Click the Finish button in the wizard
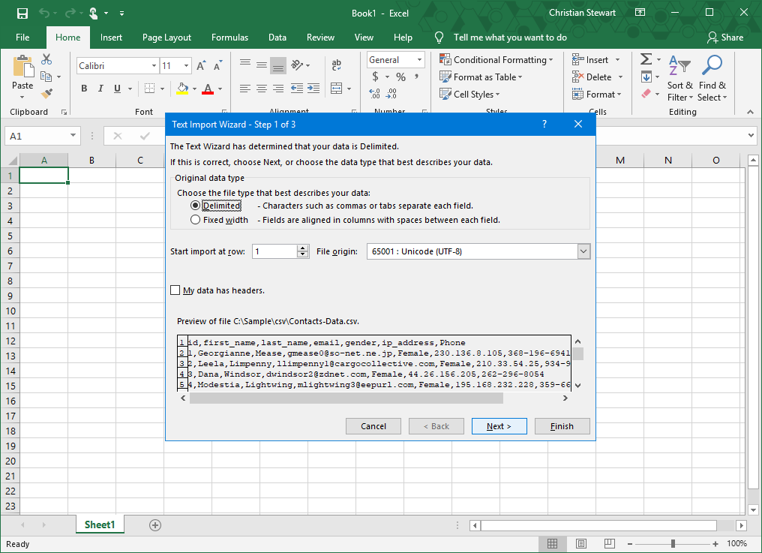This screenshot has height=553, width=762. (562, 426)
